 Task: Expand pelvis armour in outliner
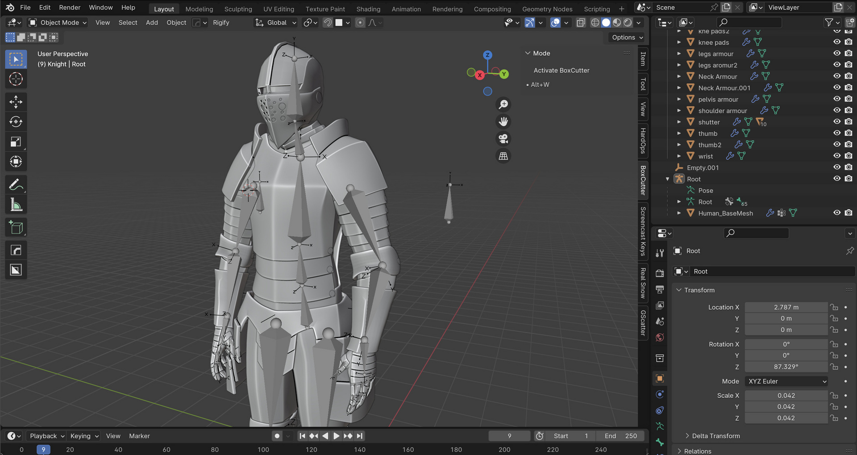click(x=679, y=99)
